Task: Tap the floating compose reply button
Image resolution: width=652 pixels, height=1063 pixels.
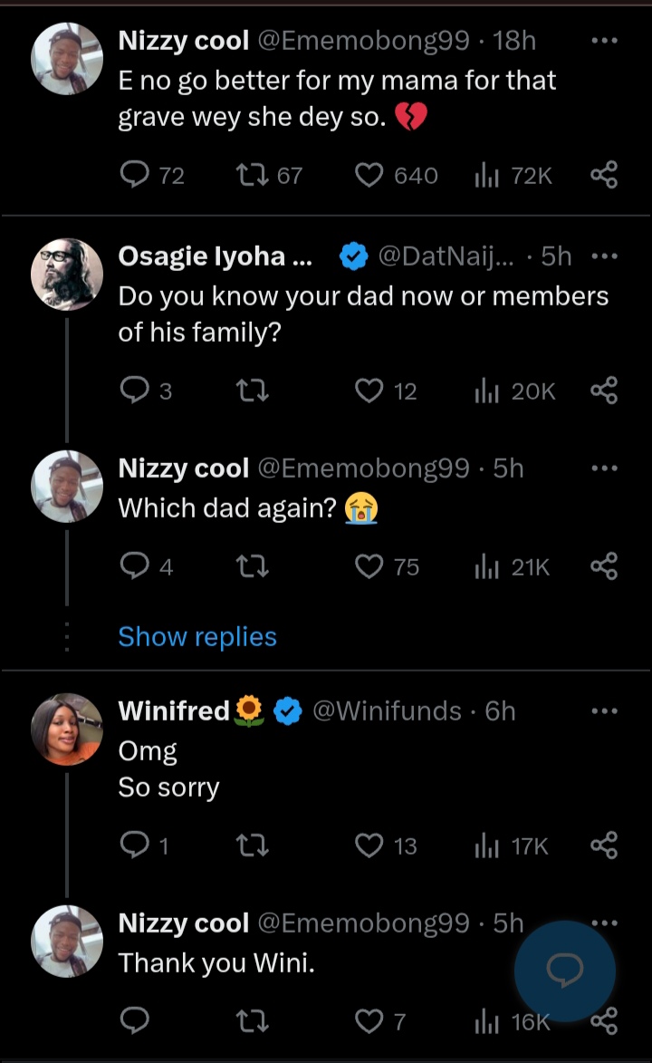Action: point(565,971)
